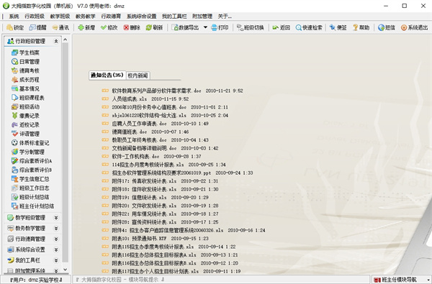The height and width of the screenshot is (284, 432).
Task: Open 快速检索 quick search
Action: [308, 27]
